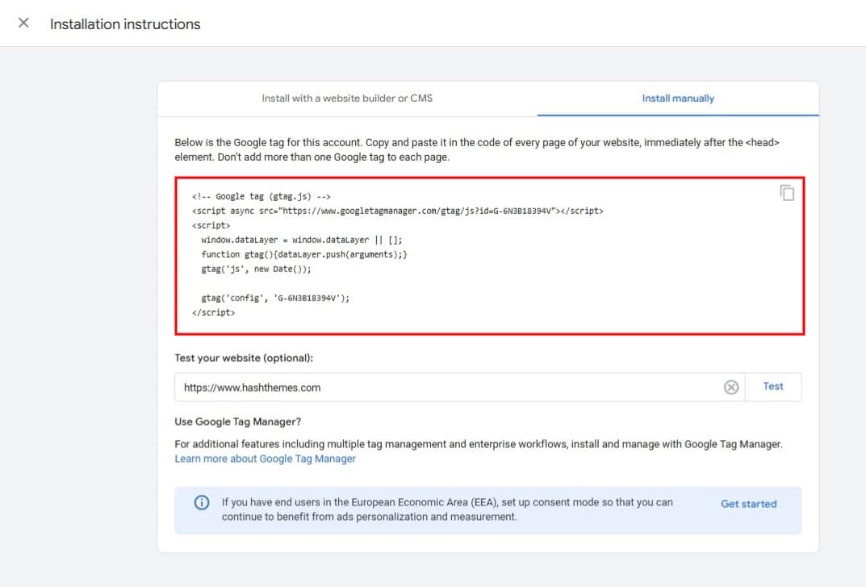Click the info icon in EEA notice

pyautogui.click(x=202, y=502)
